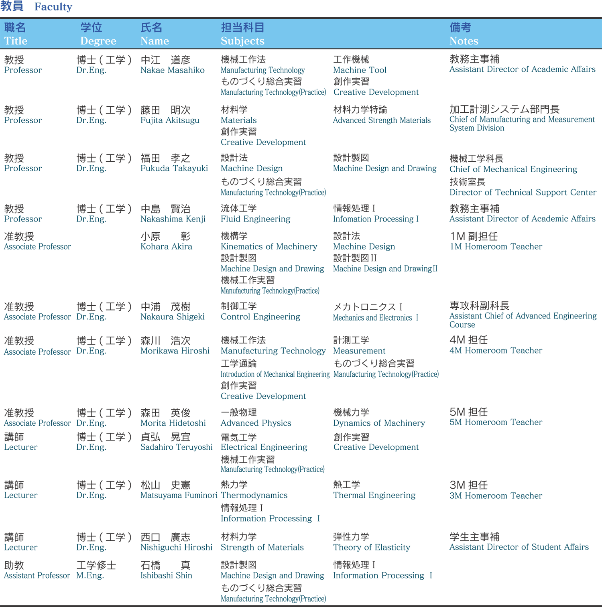Click the 'Name' column header
This screenshot has width=602, height=607.
pos(155,41)
